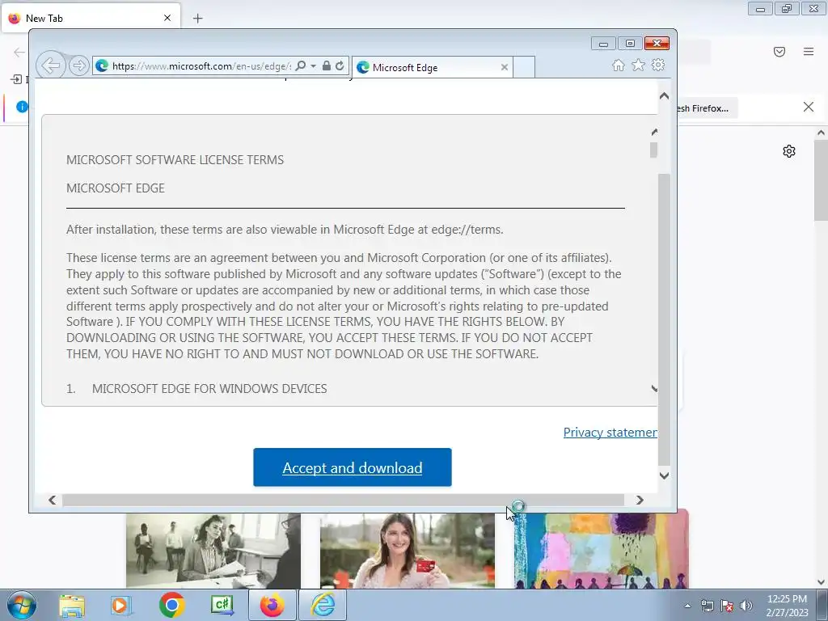Open Firefox new tab personalize gear

pyautogui.click(x=789, y=151)
